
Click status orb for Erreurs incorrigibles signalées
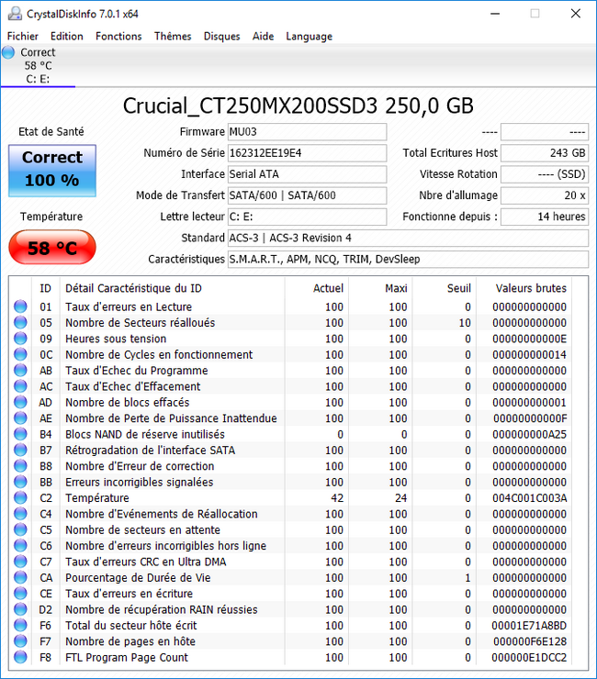(20, 482)
